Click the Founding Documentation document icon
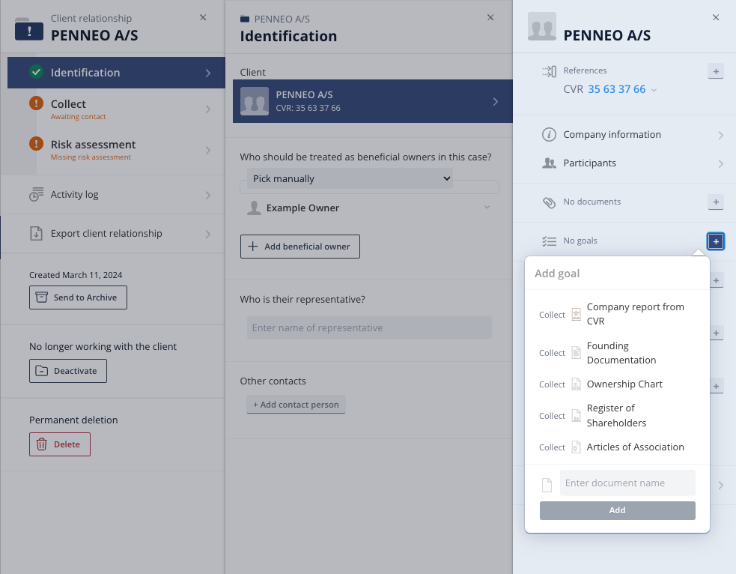736x574 pixels. pyautogui.click(x=576, y=353)
